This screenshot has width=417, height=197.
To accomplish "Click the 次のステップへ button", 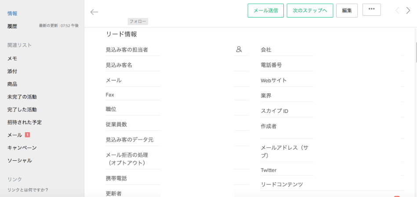I will point(310,11).
